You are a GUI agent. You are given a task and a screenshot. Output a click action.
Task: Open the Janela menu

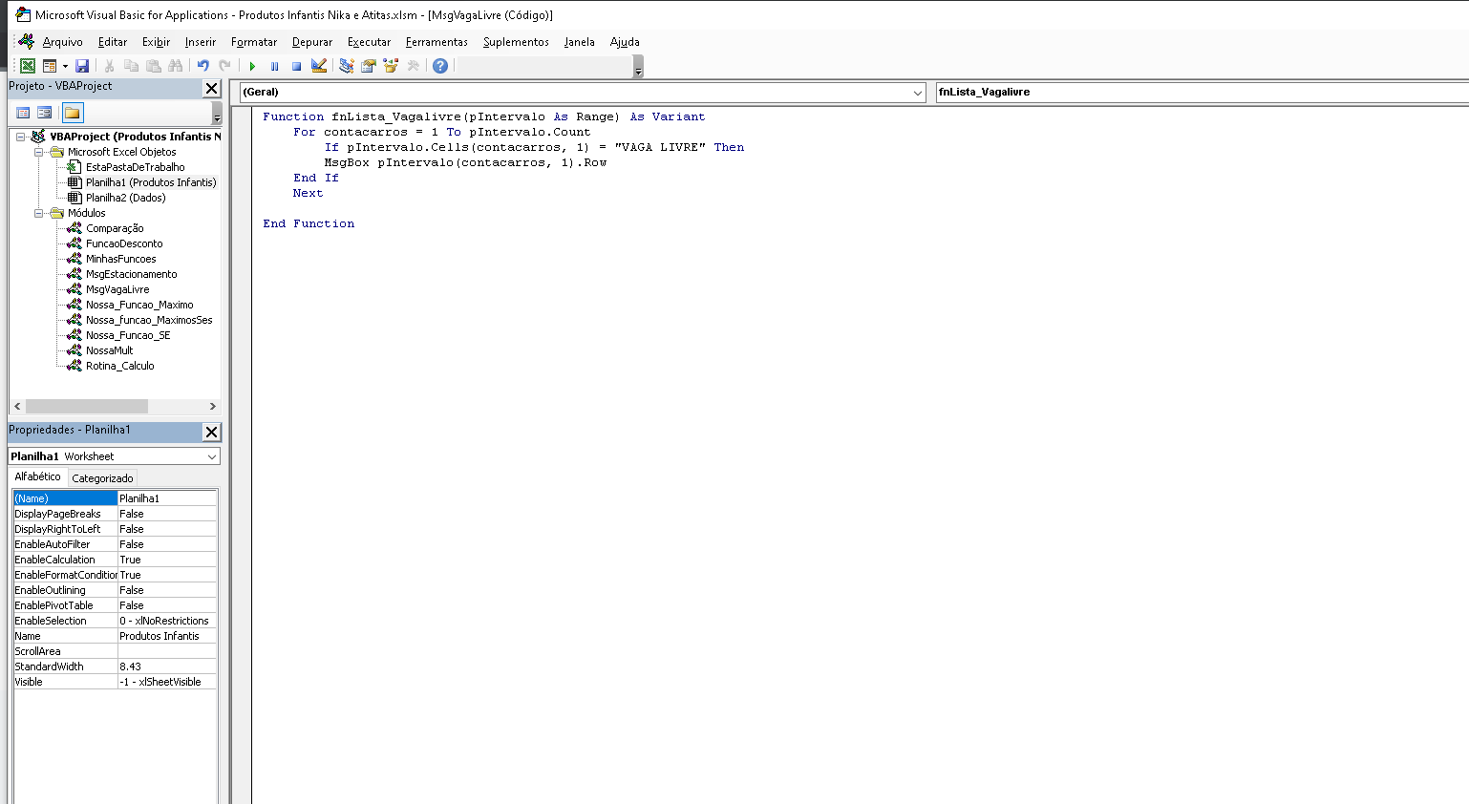pos(579,42)
